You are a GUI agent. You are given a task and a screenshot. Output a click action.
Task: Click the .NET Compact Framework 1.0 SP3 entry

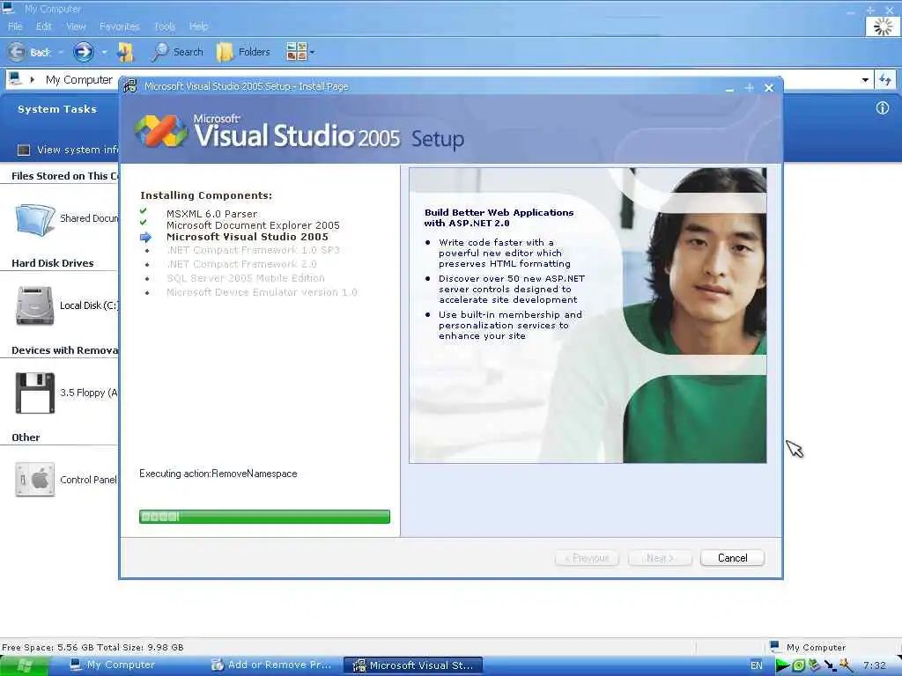[x=253, y=250]
